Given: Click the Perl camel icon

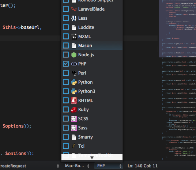Looking at the screenshot, I should click(74, 73).
